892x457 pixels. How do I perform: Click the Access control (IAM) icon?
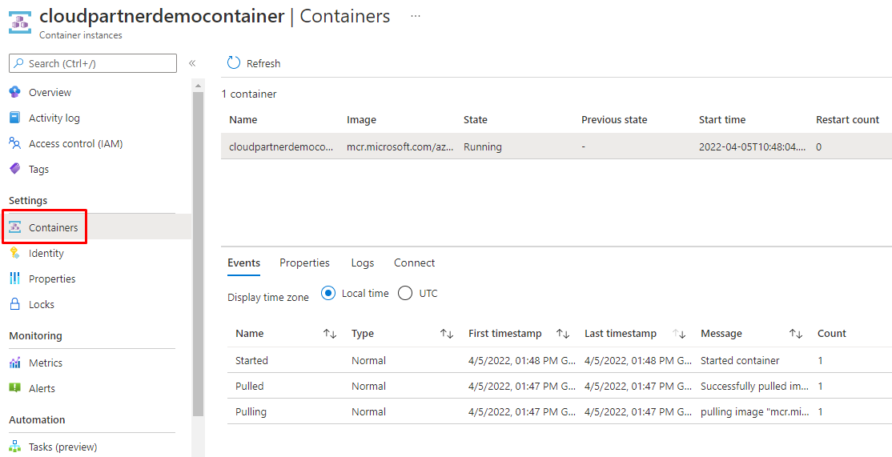15,143
